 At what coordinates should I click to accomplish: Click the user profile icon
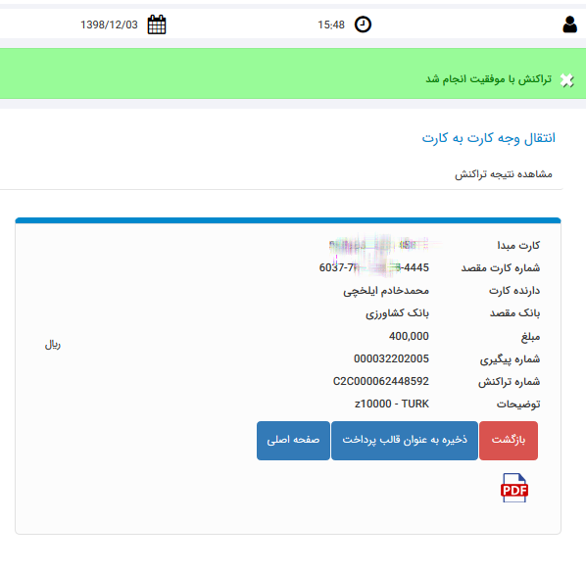pos(569,24)
